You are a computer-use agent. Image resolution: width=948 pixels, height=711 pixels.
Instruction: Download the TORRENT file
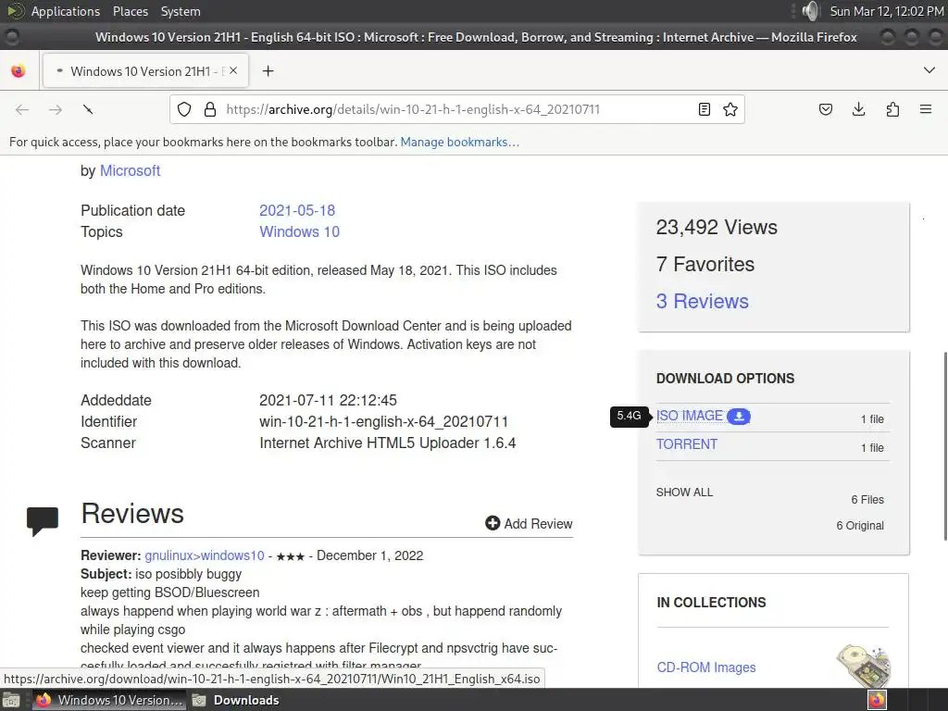(687, 444)
